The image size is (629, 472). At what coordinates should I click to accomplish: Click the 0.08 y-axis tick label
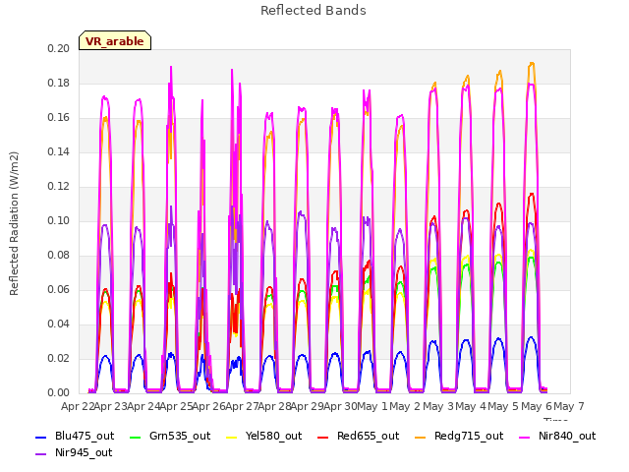tap(59, 256)
